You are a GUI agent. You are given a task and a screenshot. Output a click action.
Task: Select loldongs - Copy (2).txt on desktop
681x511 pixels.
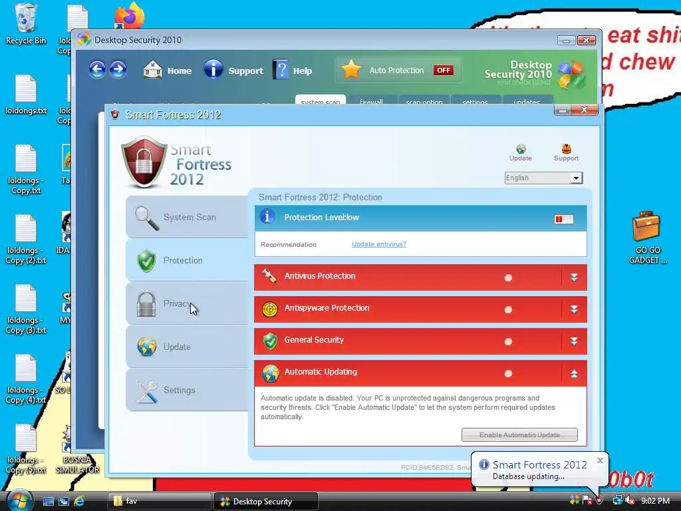(x=26, y=240)
